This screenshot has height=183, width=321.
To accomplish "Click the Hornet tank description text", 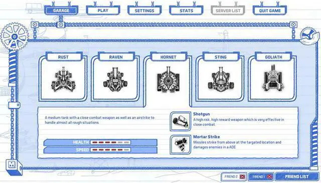I will coord(99,120).
